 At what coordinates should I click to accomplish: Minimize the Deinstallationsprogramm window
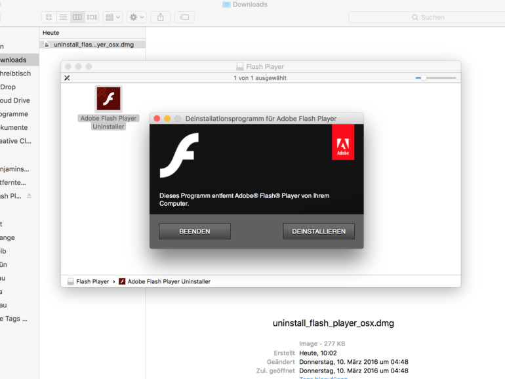(x=167, y=119)
